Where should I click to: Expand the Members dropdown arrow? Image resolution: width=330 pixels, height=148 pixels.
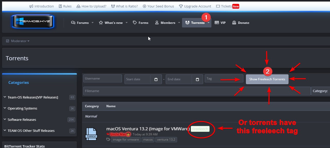(x=179, y=23)
